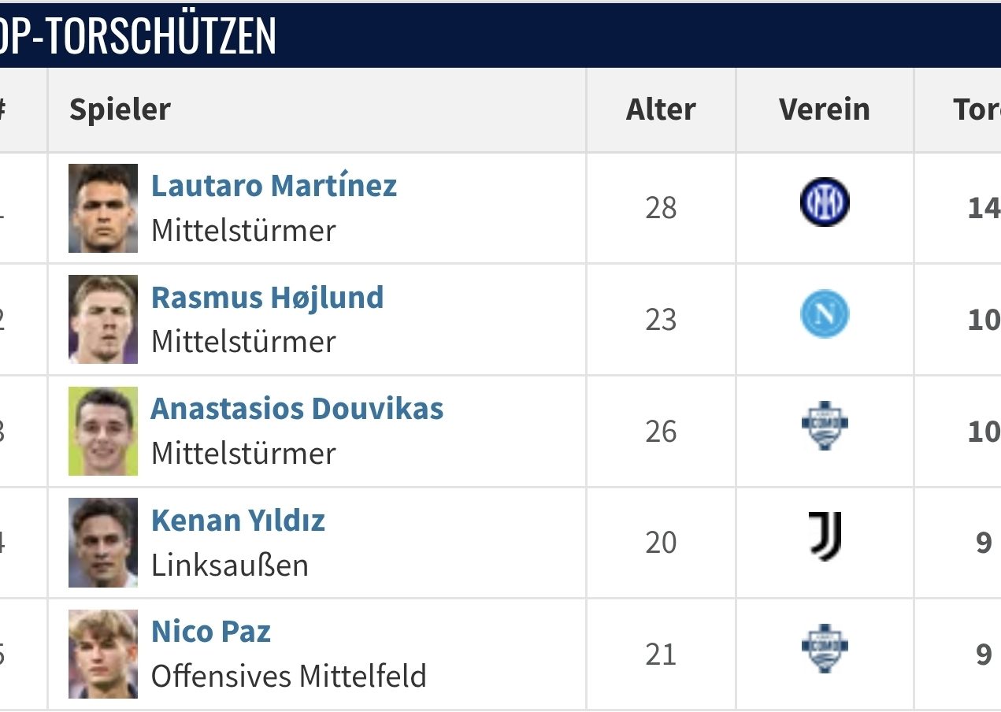
Task: Click the Alter column header
Action: [x=661, y=109]
